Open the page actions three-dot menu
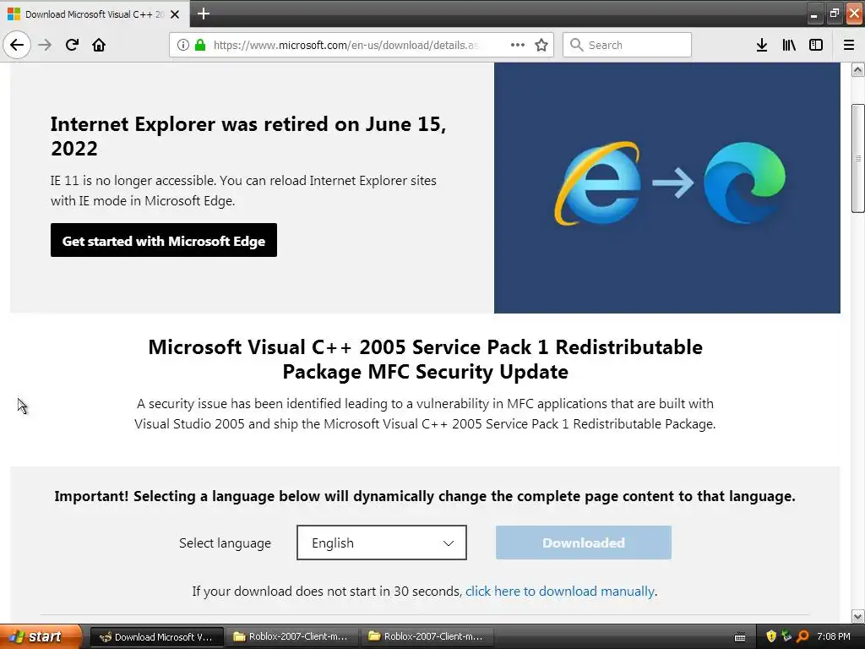This screenshot has width=865, height=649. coord(518,45)
